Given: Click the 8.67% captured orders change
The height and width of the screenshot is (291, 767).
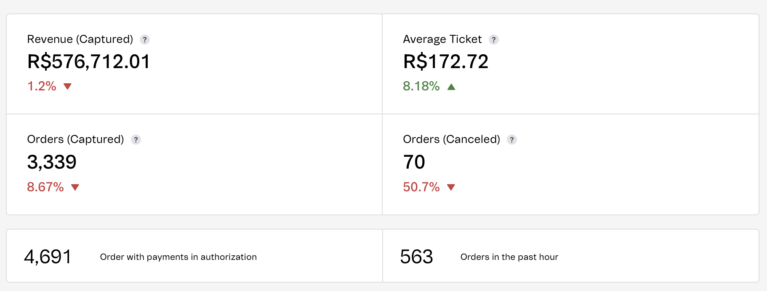Looking at the screenshot, I should coord(45,187).
